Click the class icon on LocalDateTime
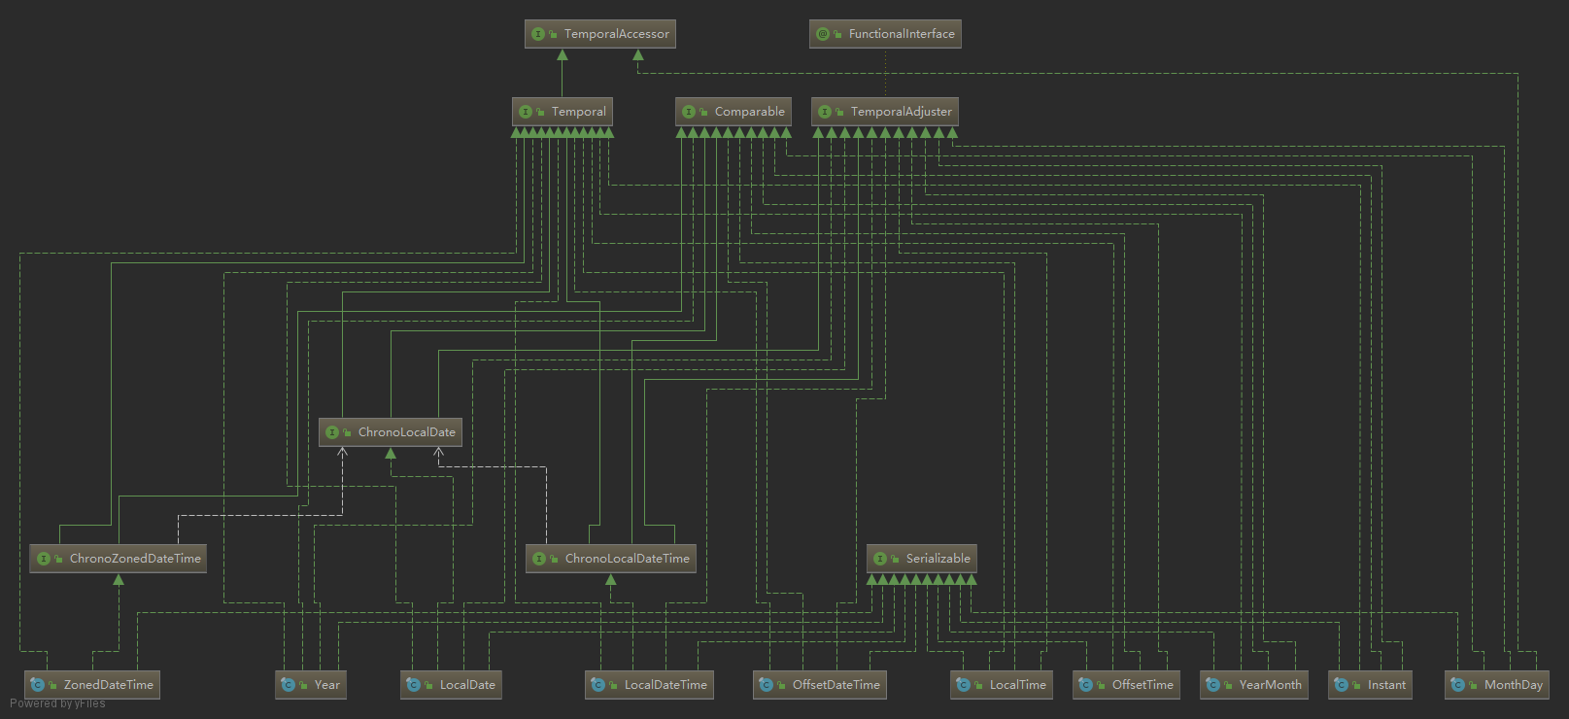1569x719 pixels. coord(598,685)
